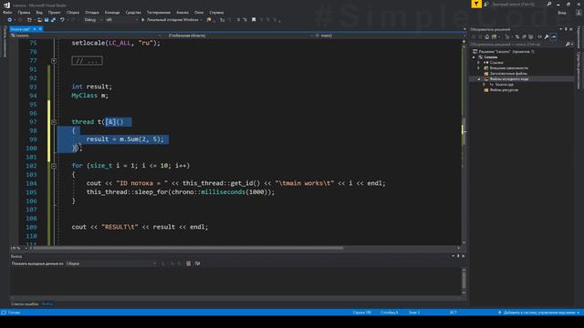Switch to the Список ошибок tab
584x328 pixels.
25,303
